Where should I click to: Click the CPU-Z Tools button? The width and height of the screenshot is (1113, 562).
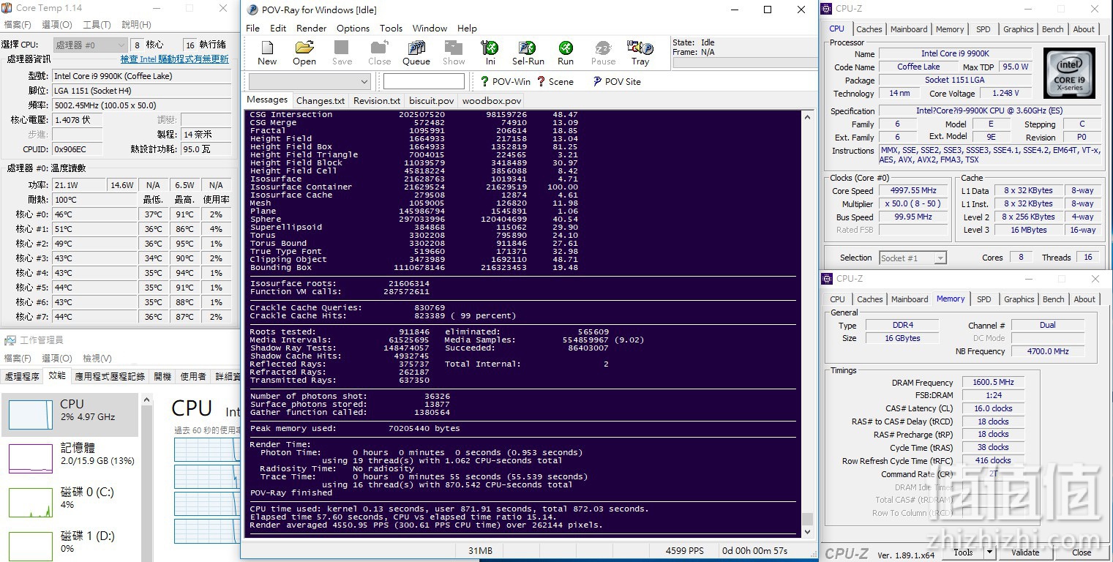pos(963,552)
